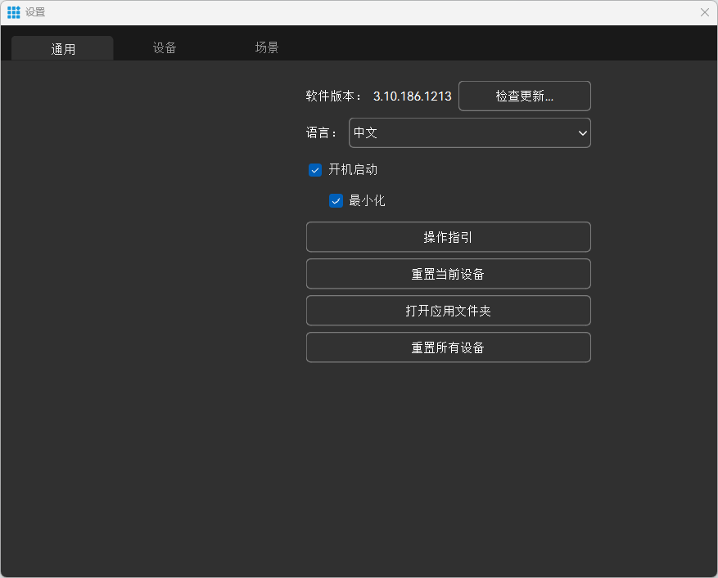The image size is (718, 578).
Task: Switch to the 通用 tab
Action: 62,48
